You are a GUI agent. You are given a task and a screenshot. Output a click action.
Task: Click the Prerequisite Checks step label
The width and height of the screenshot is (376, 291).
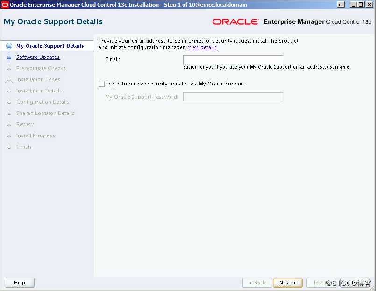(41, 68)
